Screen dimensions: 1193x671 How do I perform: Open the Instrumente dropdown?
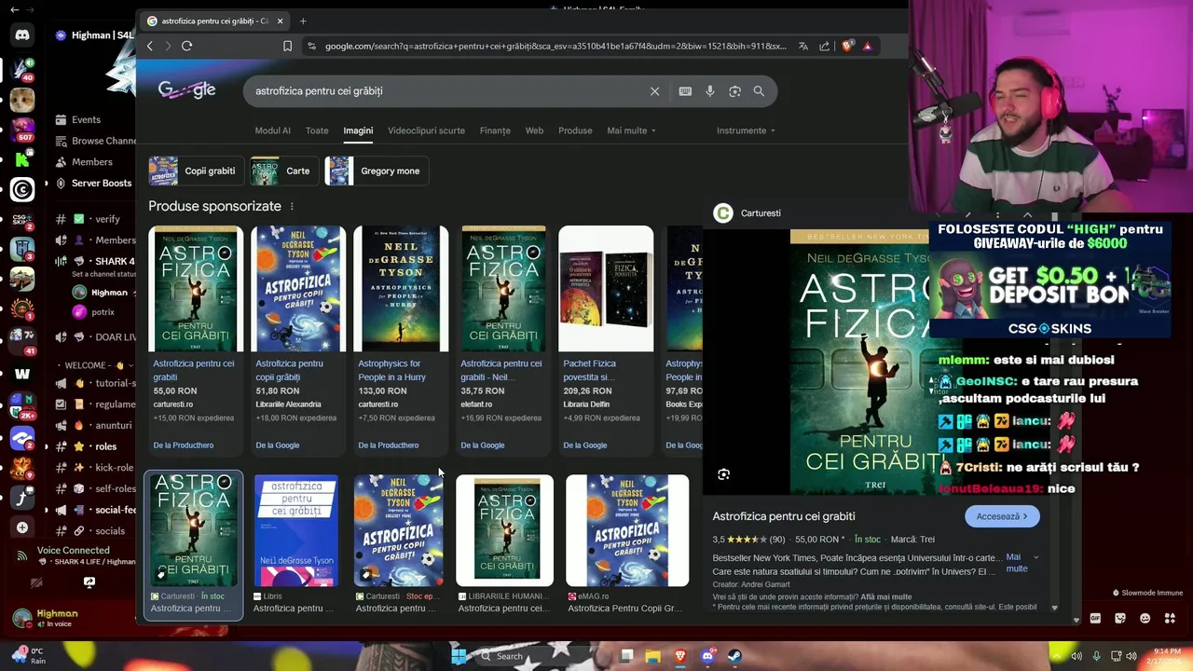(x=746, y=130)
